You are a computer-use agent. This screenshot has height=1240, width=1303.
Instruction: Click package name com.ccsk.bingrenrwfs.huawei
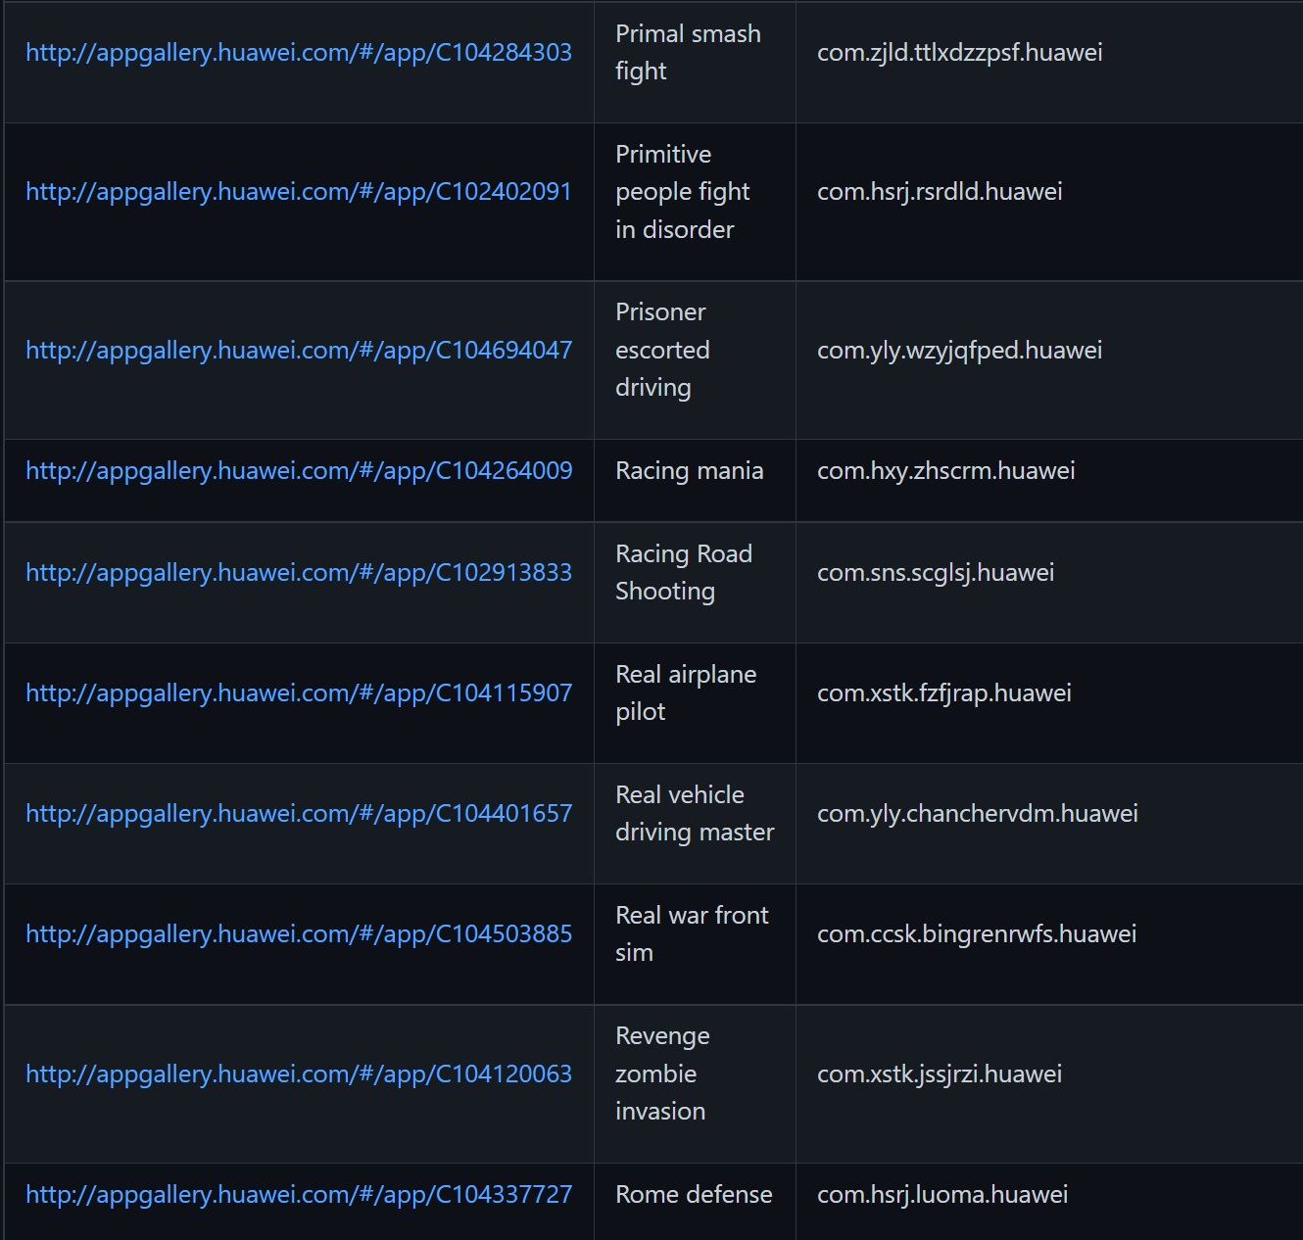pos(977,934)
